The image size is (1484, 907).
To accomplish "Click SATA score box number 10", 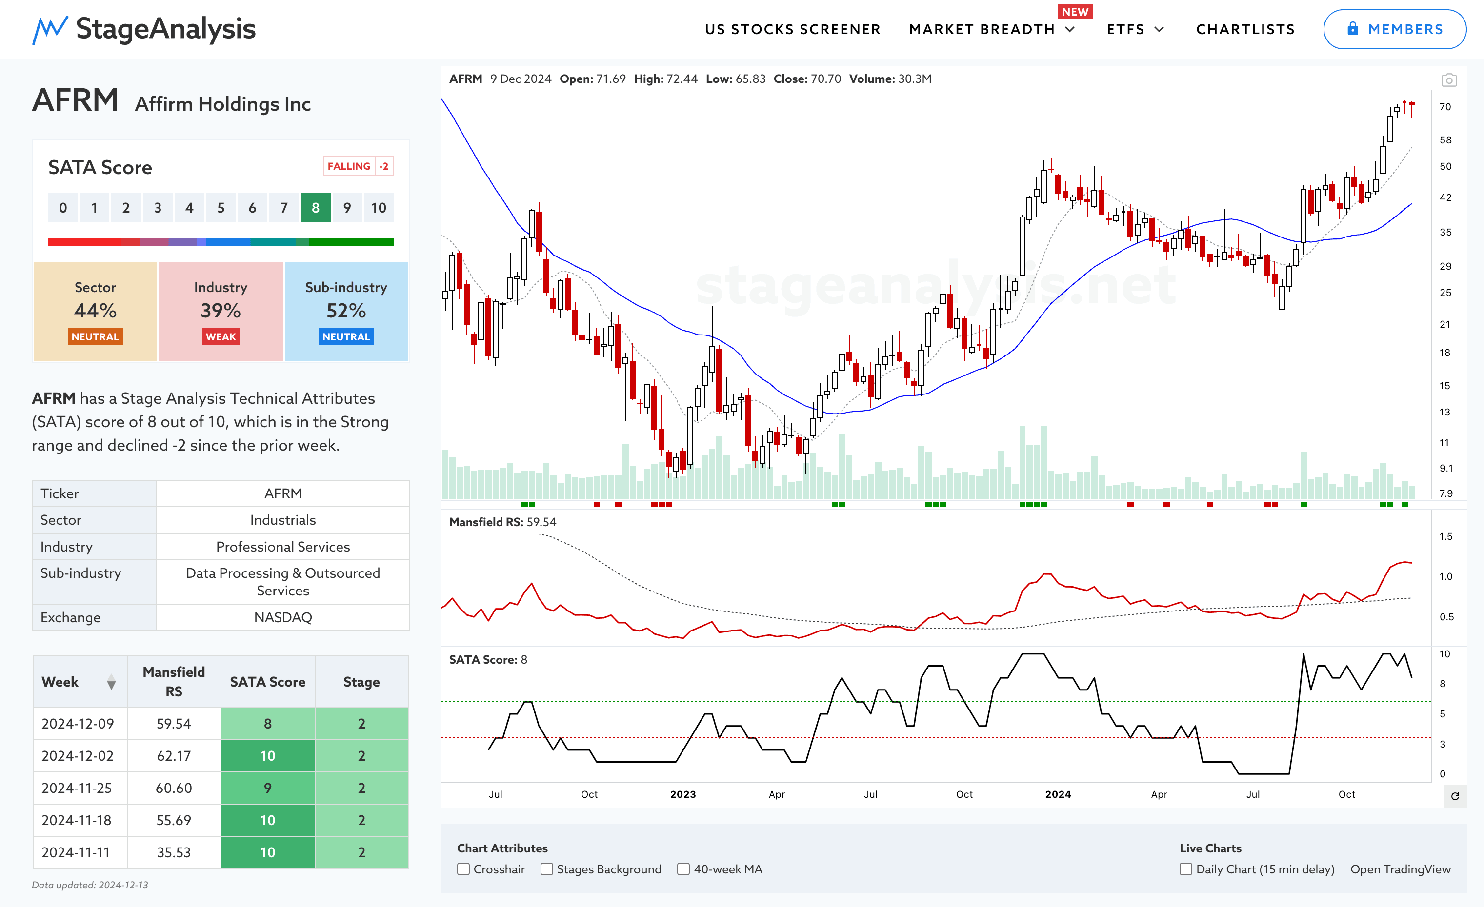I will [379, 208].
